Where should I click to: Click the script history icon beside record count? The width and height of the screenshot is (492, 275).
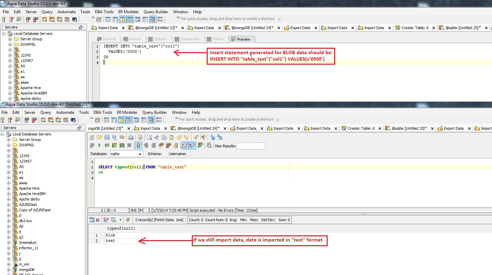point(128,220)
